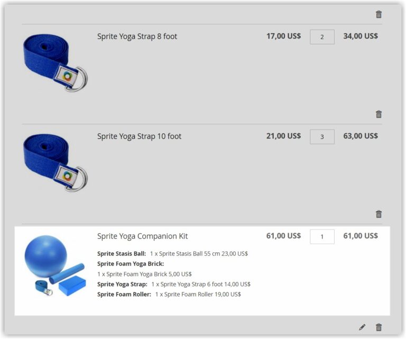Click the 34,00 US$ subtotal
Screen dimensions: 406x339
361,36
